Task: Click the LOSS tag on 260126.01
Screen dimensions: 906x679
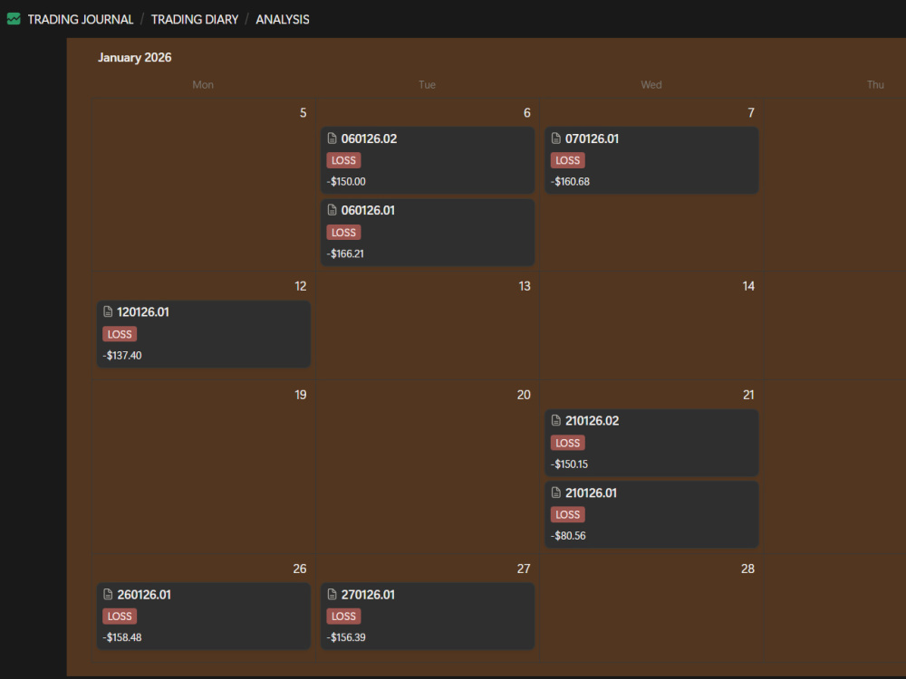Action: click(x=120, y=616)
